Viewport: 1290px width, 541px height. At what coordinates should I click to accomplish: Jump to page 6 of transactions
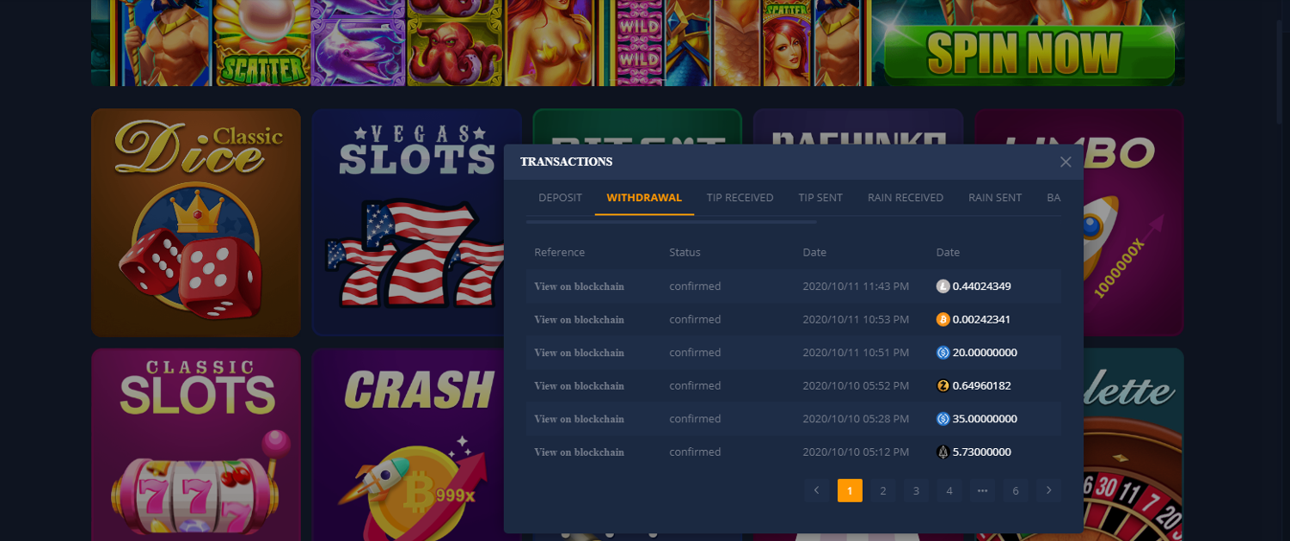coord(1016,490)
